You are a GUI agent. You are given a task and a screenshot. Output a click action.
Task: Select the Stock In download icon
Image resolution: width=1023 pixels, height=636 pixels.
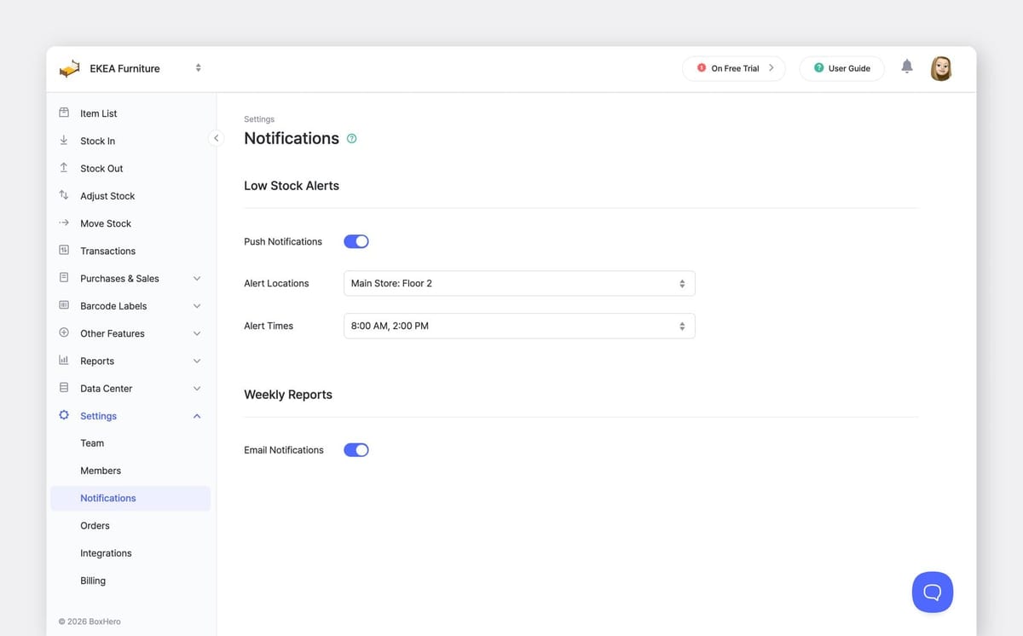[x=63, y=140]
